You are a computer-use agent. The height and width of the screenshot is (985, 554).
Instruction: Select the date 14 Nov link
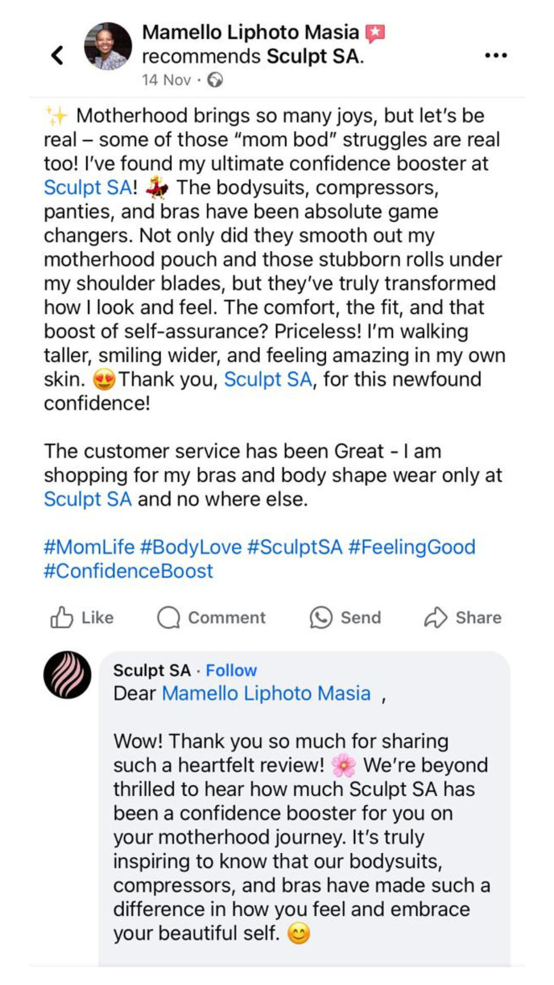coord(165,80)
